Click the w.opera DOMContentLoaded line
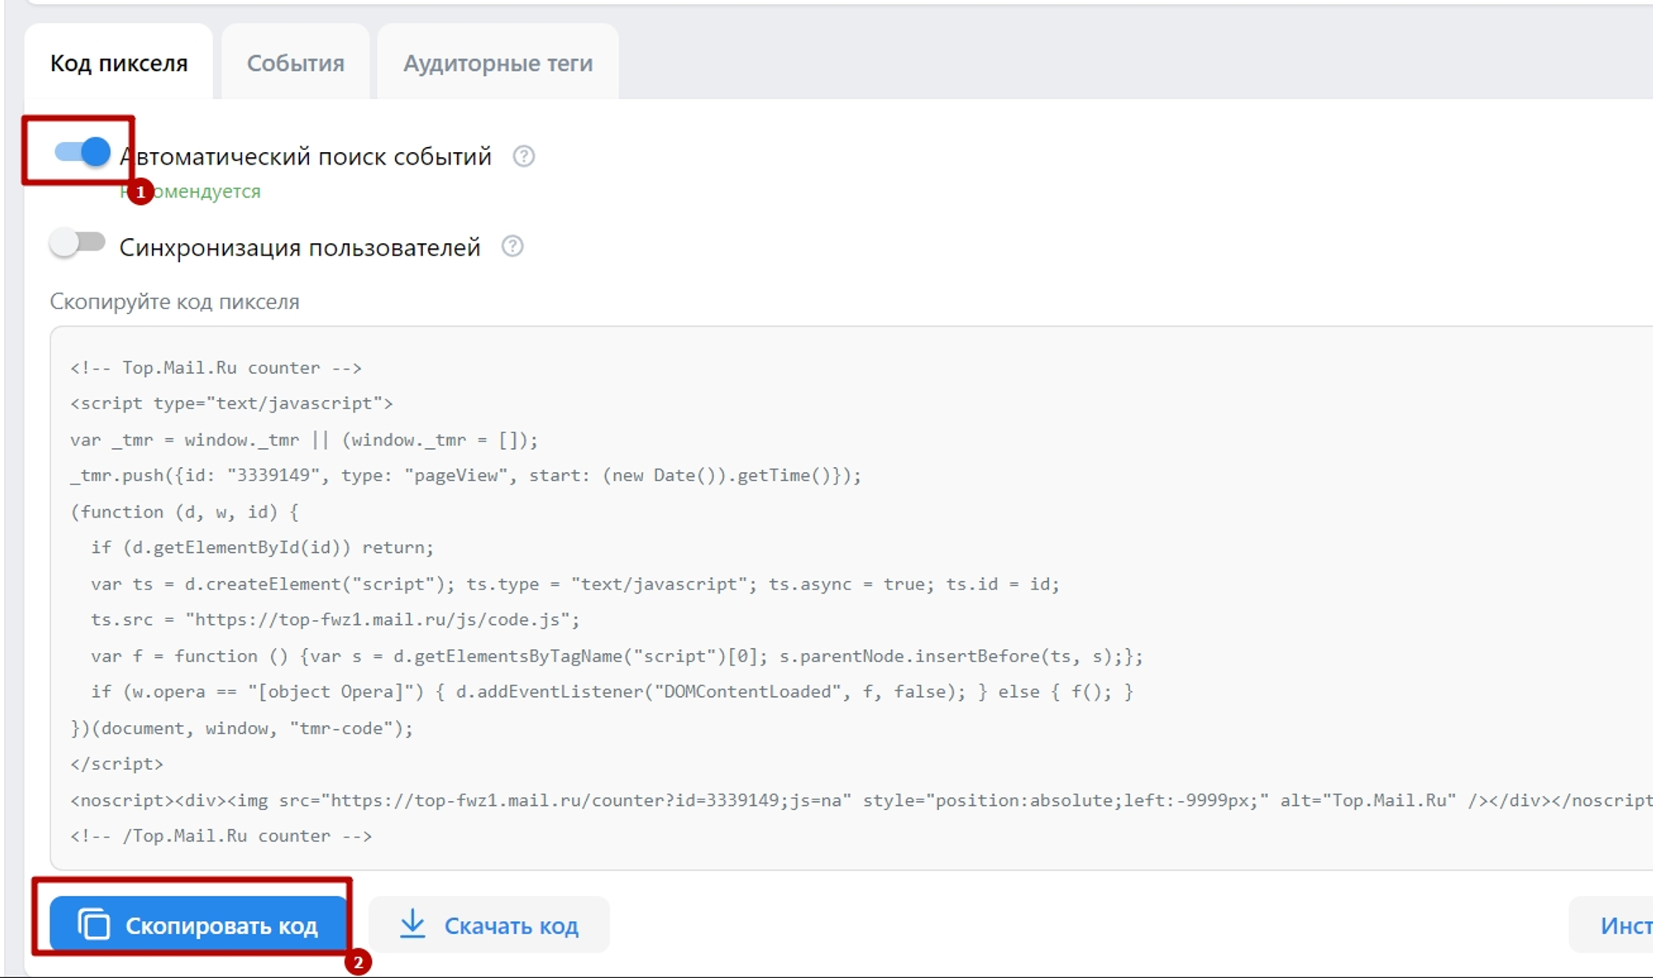Viewport: 1653px width, 978px height. coord(612,691)
